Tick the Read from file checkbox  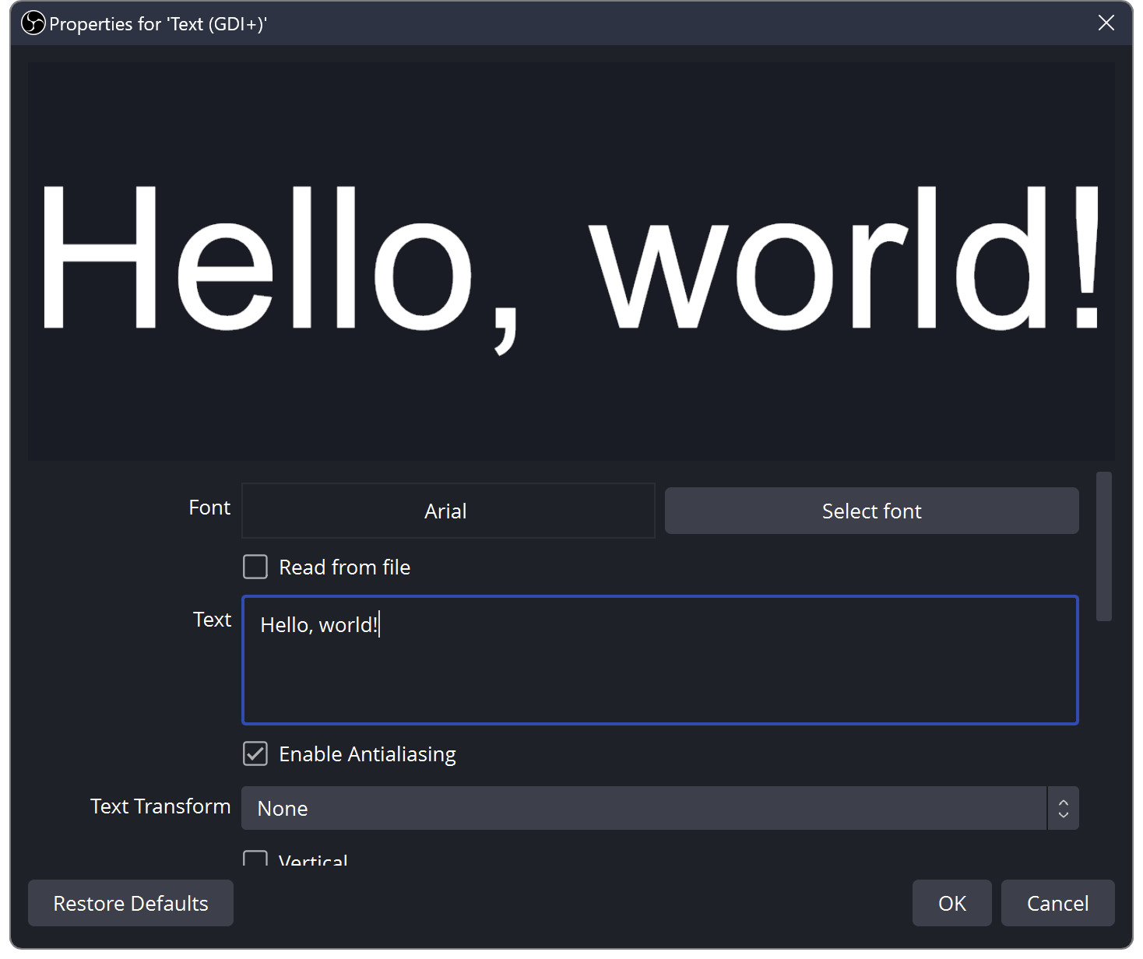point(255,567)
